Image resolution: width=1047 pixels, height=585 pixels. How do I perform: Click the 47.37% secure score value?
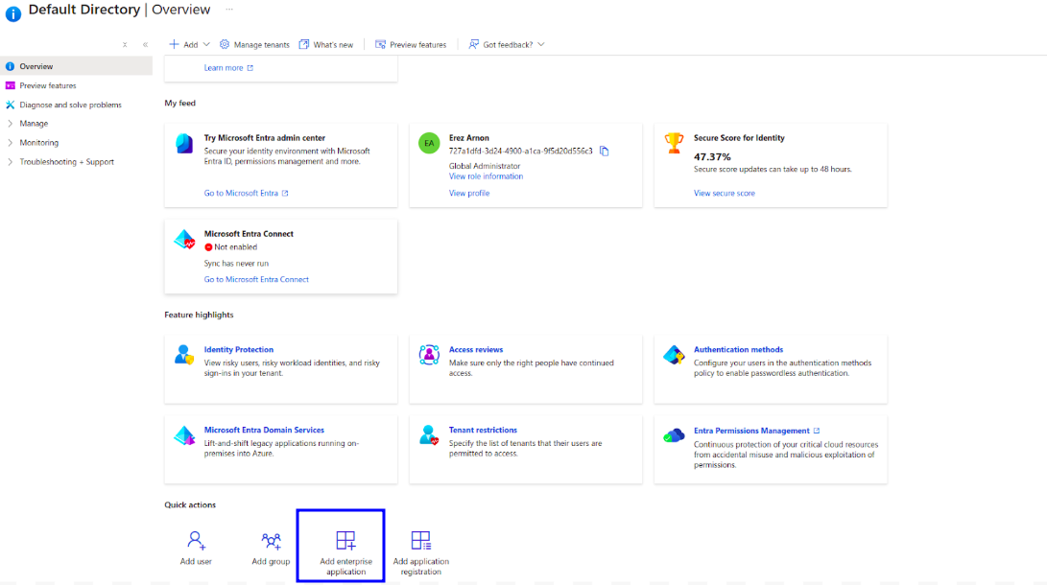click(712, 156)
